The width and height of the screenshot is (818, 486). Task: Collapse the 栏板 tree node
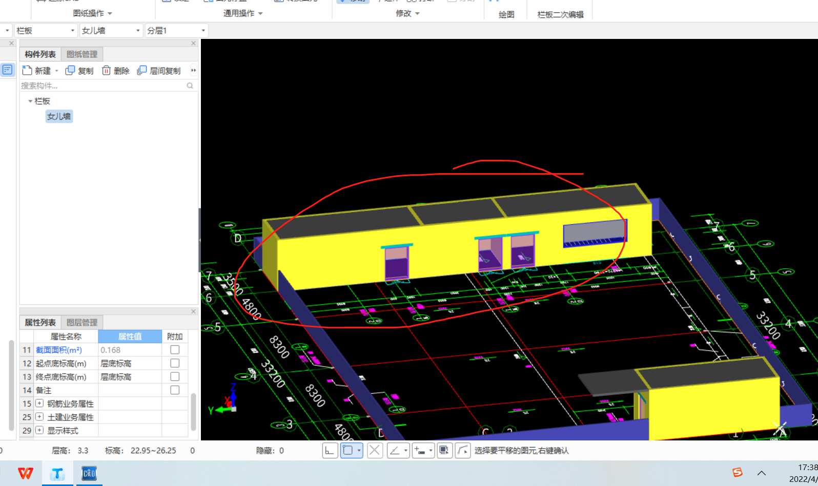click(30, 101)
